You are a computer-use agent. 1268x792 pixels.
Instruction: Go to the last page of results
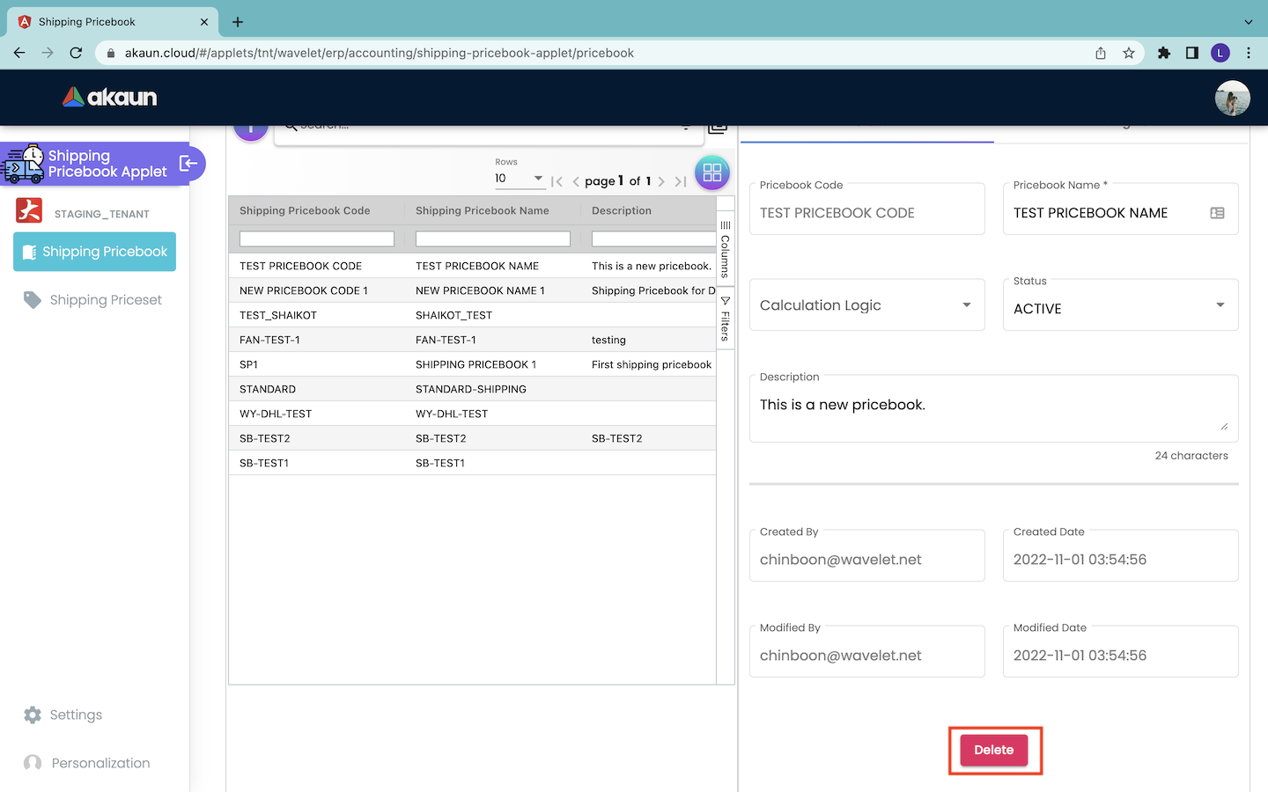[x=680, y=181]
